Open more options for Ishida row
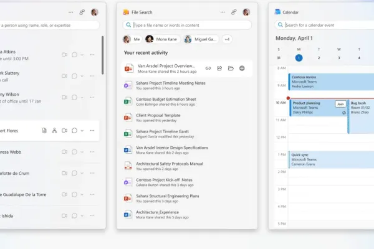This screenshot has width=374, height=249. (x=92, y=215)
